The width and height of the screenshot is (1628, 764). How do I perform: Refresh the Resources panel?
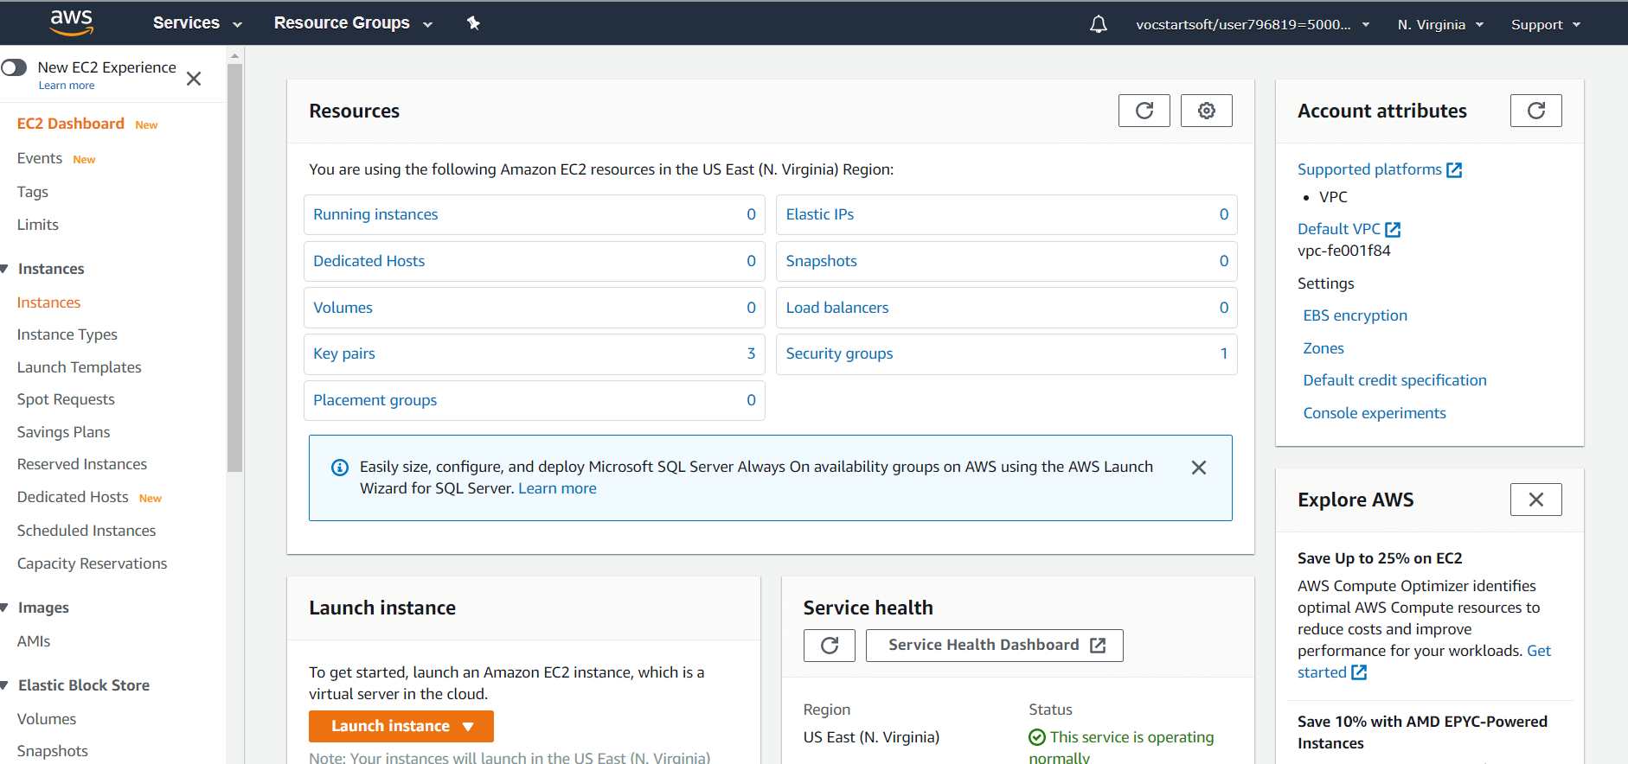[x=1144, y=111]
